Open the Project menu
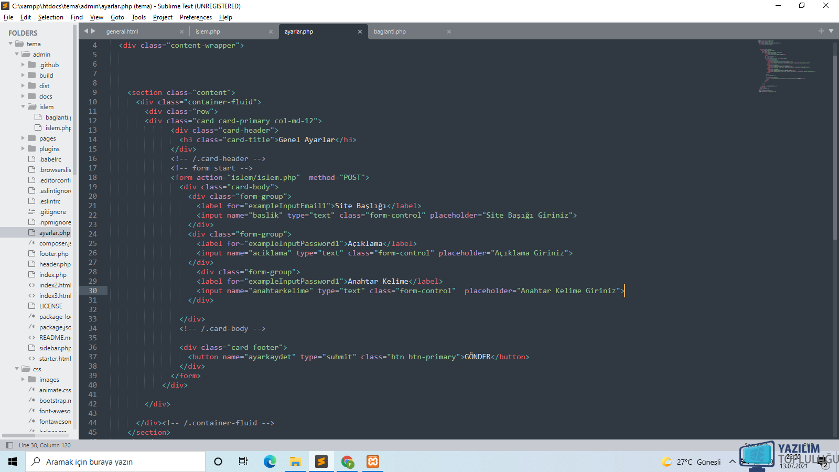 (x=163, y=17)
